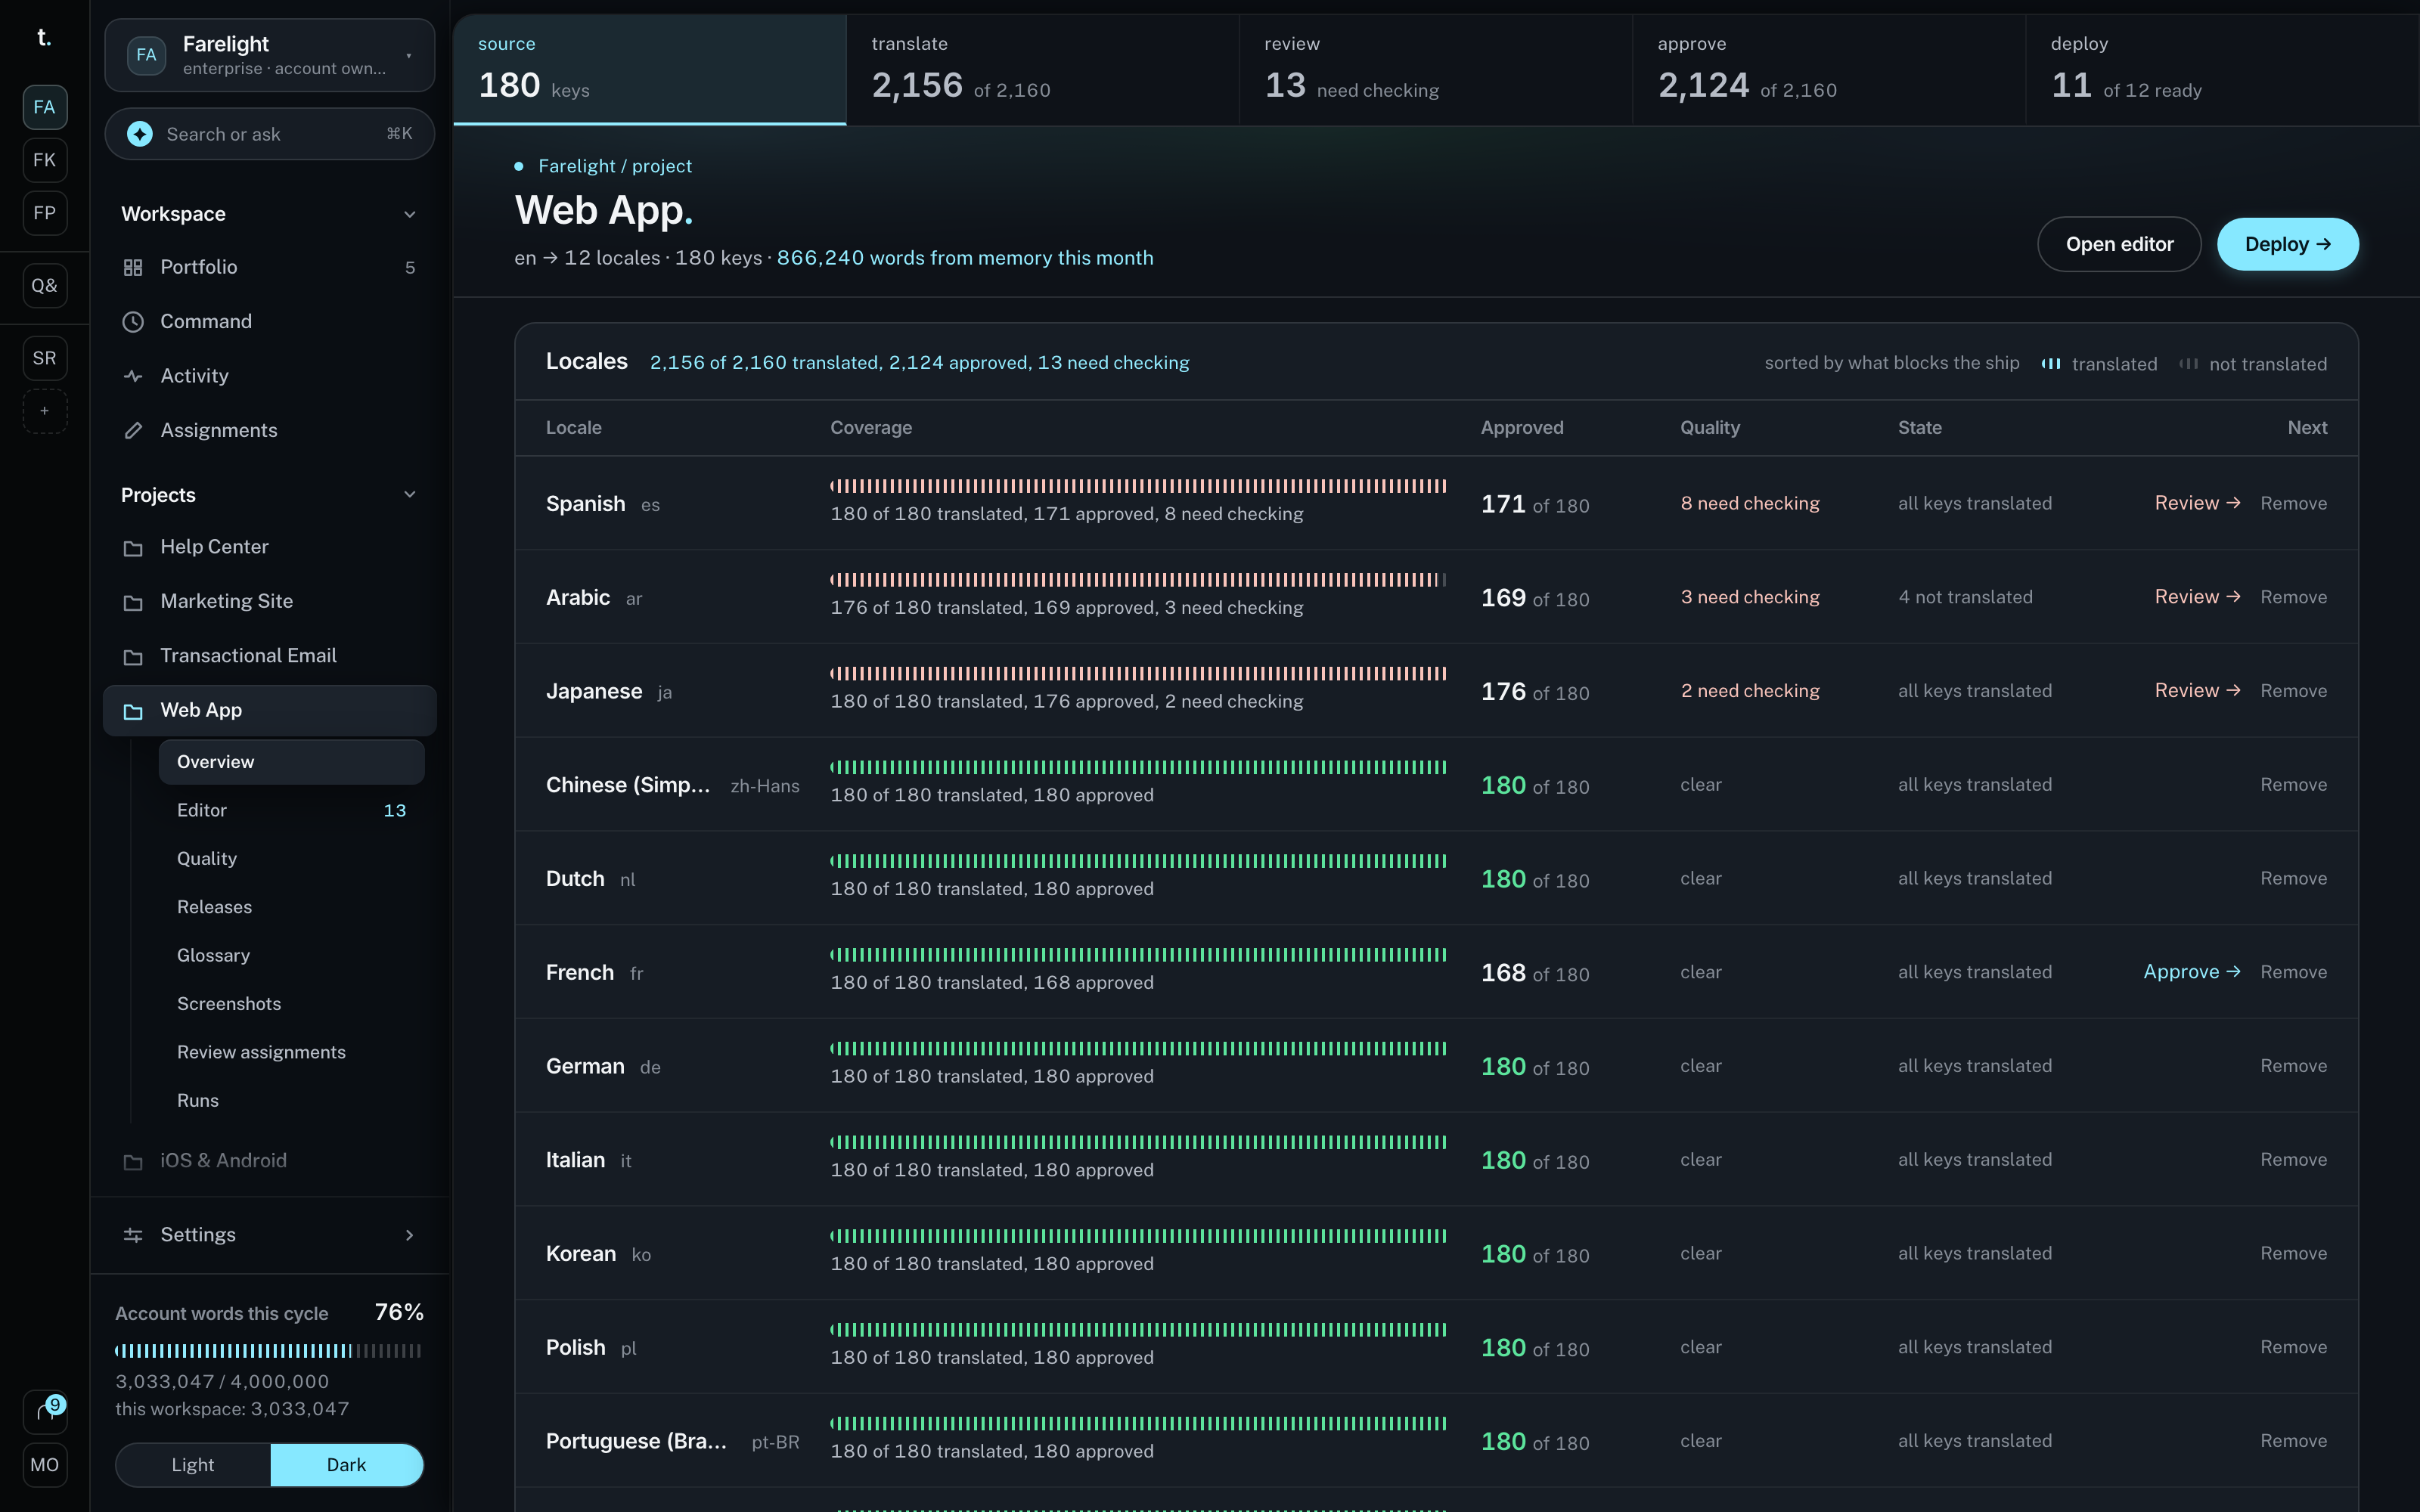Image resolution: width=2420 pixels, height=1512 pixels.
Task: Focus the Search or ask field
Action: [x=270, y=134]
